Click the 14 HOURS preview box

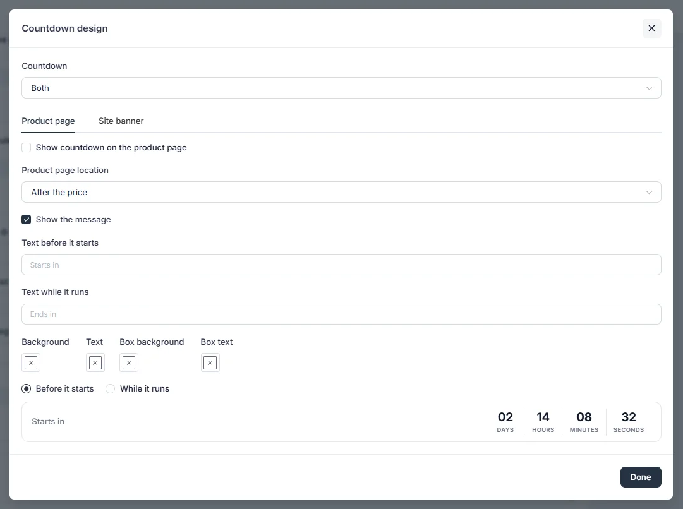pos(543,422)
